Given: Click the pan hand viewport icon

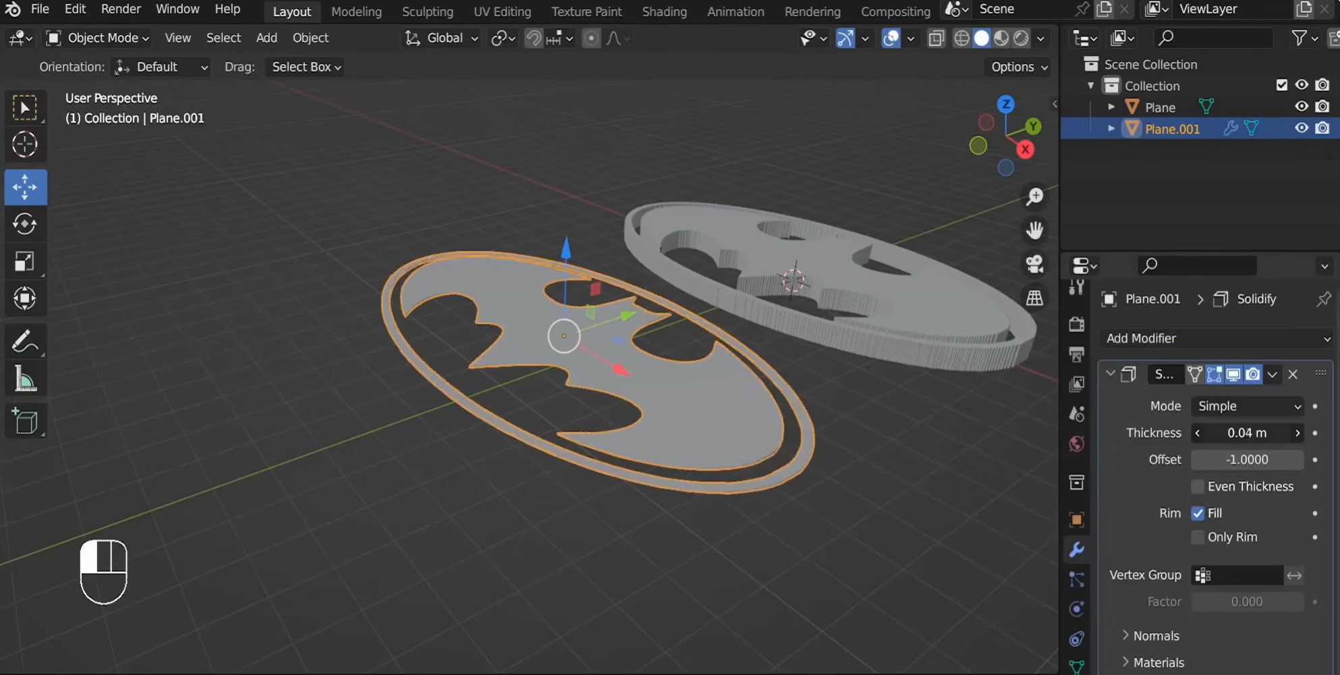Looking at the screenshot, I should [1034, 230].
